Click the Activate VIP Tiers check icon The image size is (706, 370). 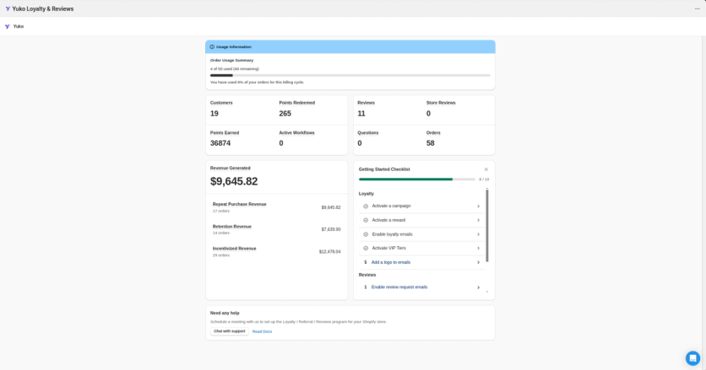pyautogui.click(x=366, y=248)
